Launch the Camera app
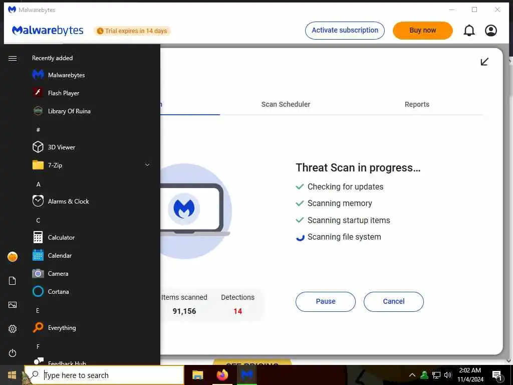 [91, 273]
